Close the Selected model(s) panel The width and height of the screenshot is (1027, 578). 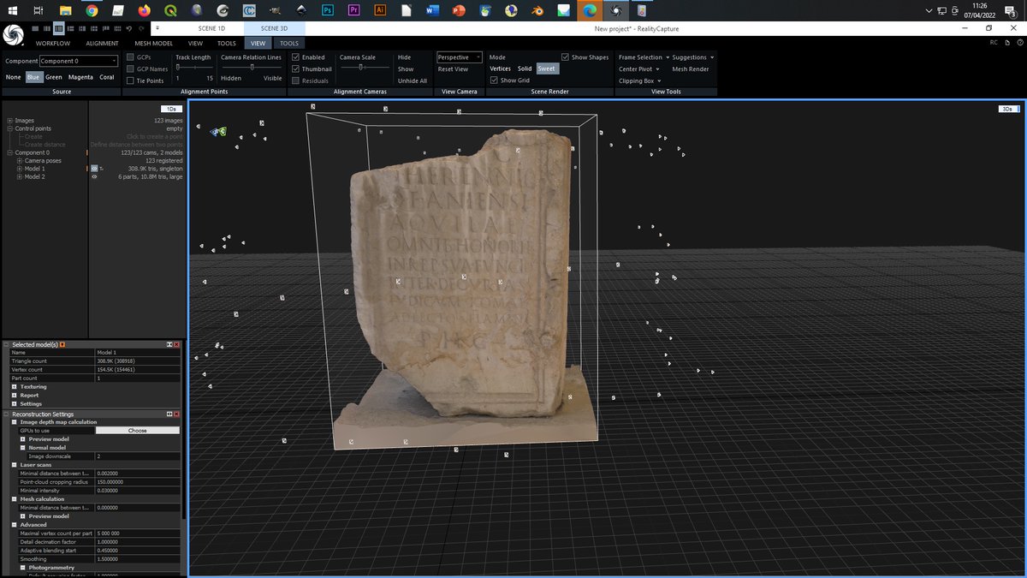point(176,344)
